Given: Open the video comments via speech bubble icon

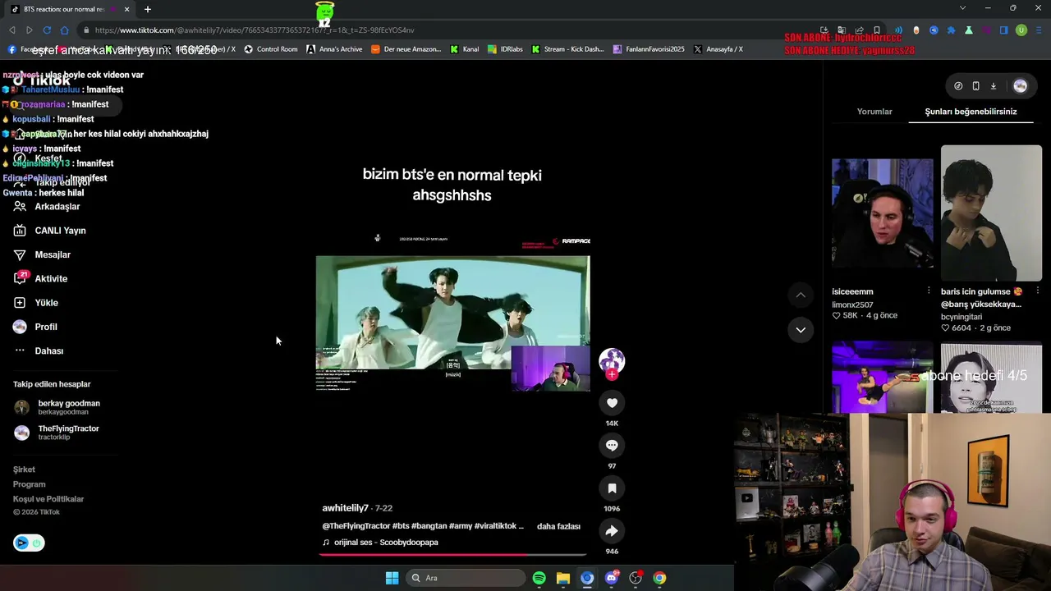Looking at the screenshot, I should pos(612,445).
